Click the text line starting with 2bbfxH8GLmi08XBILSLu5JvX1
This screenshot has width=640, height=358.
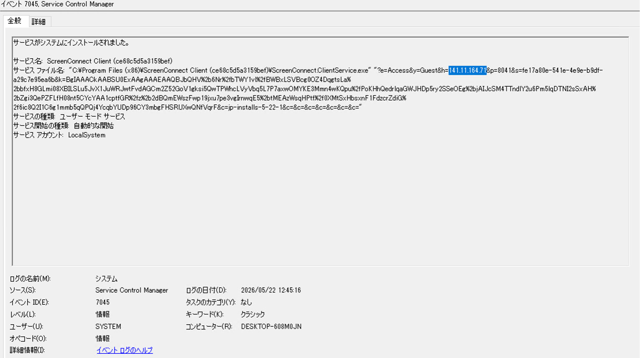pyautogui.click(x=304, y=89)
